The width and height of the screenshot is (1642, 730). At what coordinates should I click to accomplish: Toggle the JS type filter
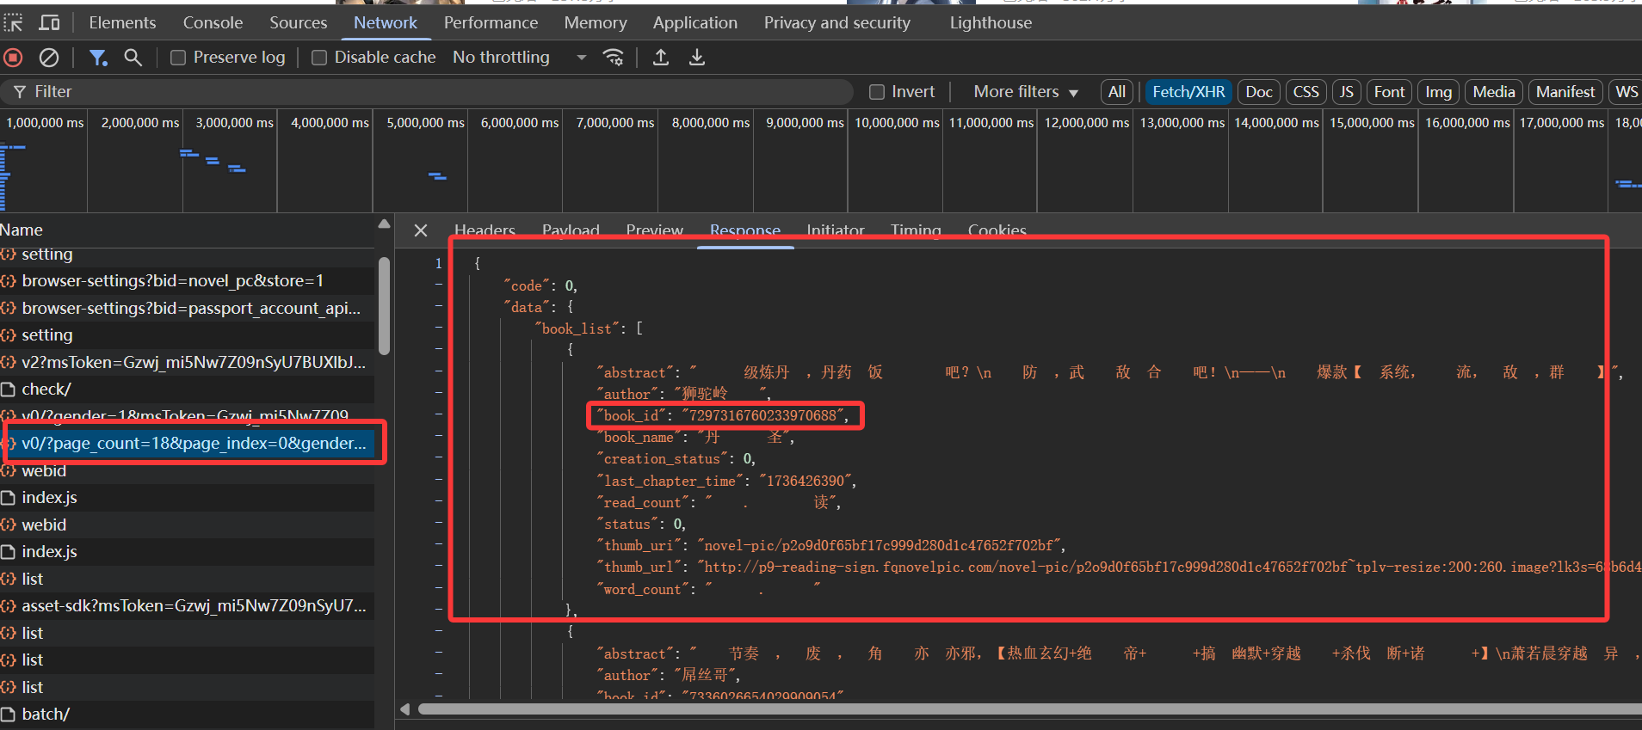pyautogui.click(x=1347, y=92)
